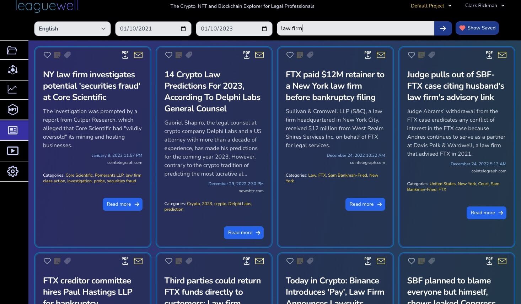This screenshot has width=521, height=304.
Task: Tag the Judge pulls out article
Action: click(431, 55)
